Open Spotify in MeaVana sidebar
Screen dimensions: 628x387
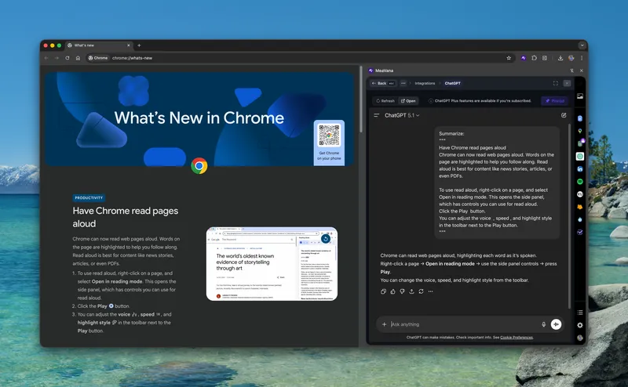[580, 182]
